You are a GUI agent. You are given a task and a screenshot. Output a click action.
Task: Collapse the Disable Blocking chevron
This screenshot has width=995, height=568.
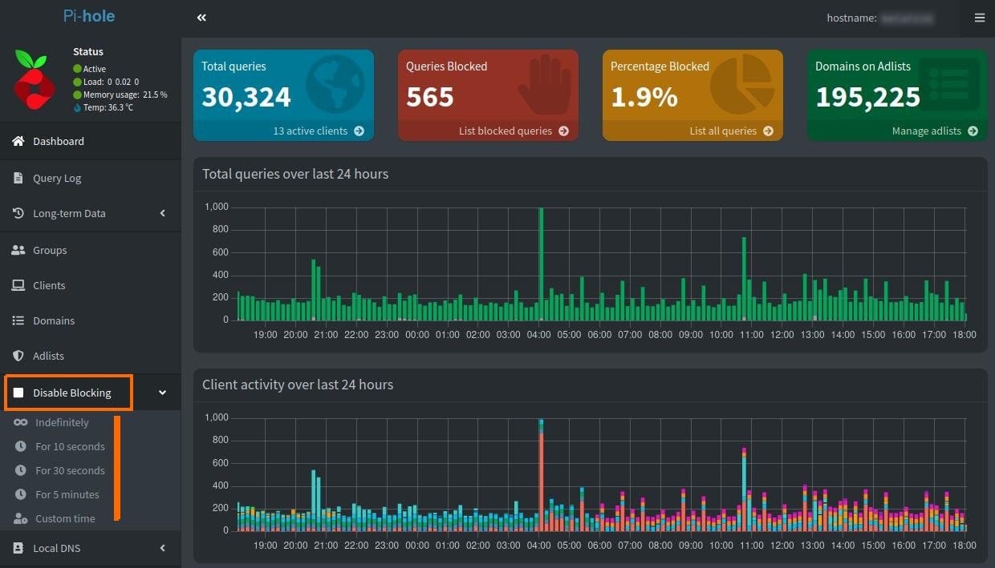[x=163, y=393]
